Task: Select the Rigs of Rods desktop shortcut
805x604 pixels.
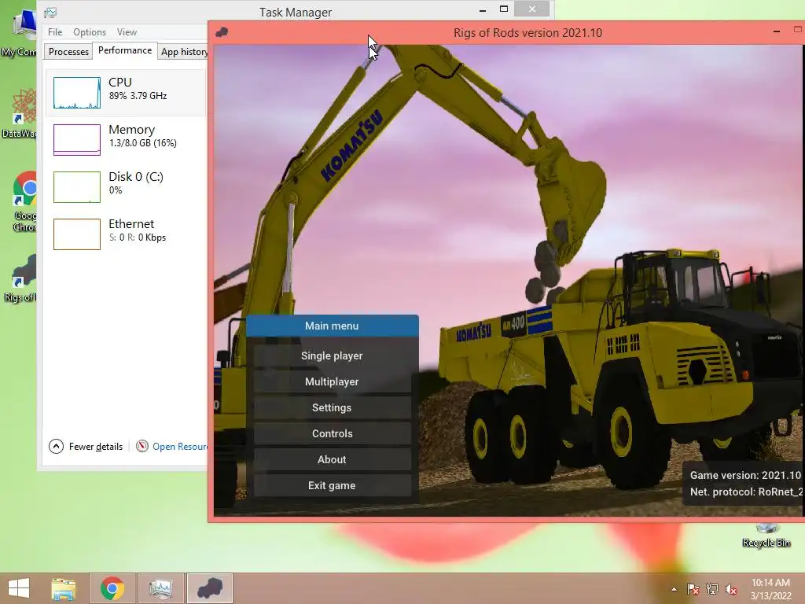Action: click(x=20, y=278)
